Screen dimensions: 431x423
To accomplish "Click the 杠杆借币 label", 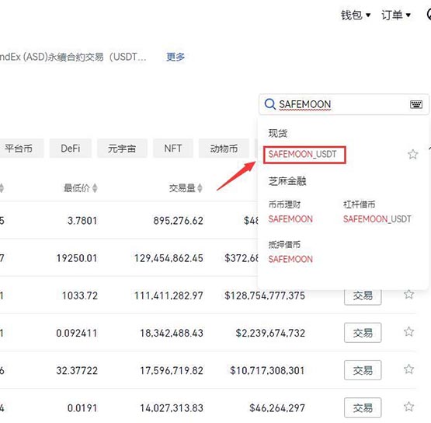I will click(360, 205).
